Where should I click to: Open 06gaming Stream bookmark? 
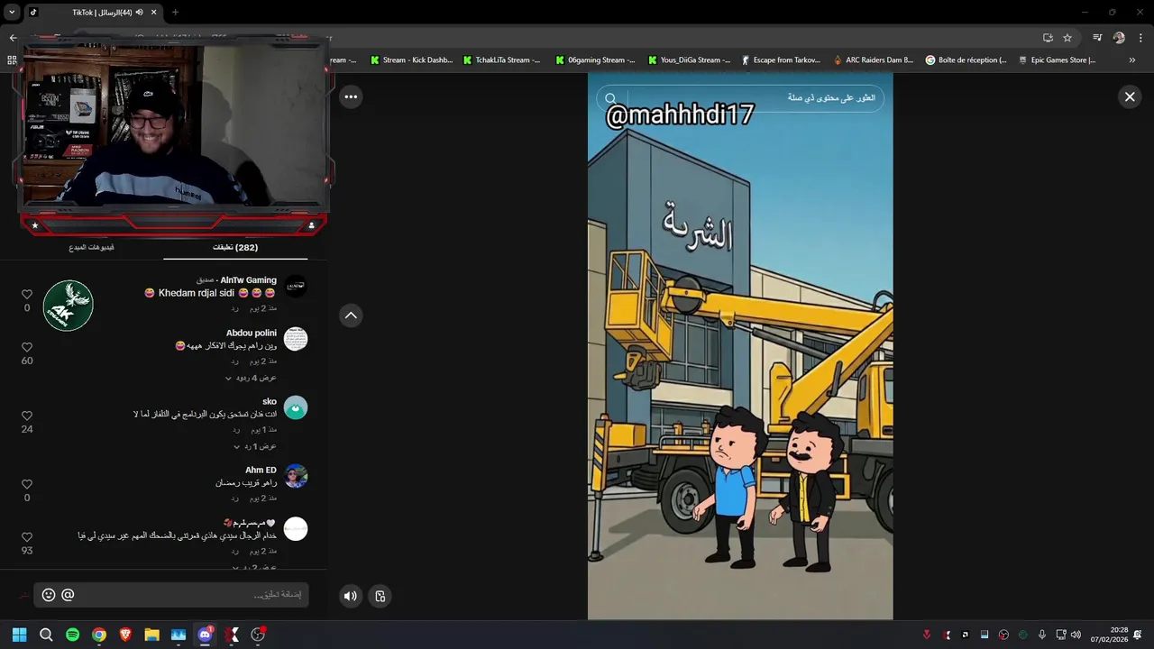pyautogui.click(x=595, y=60)
